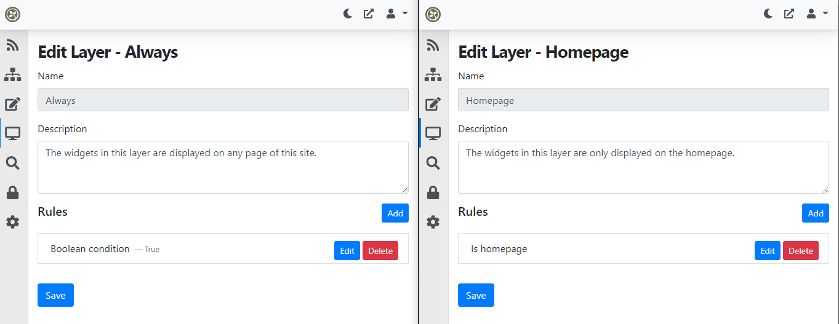Image resolution: width=839 pixels, height=324 pixels.
Task: Click the 'Boolean condition' rule text
Action: [90, 249]
